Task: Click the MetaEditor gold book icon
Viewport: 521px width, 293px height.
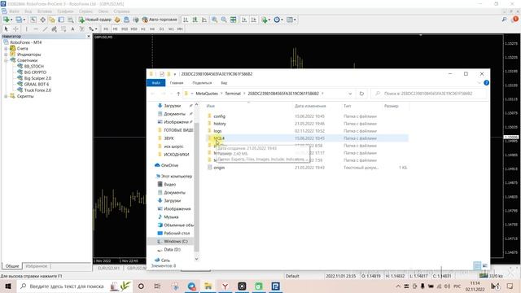Action: coord(117,20)
